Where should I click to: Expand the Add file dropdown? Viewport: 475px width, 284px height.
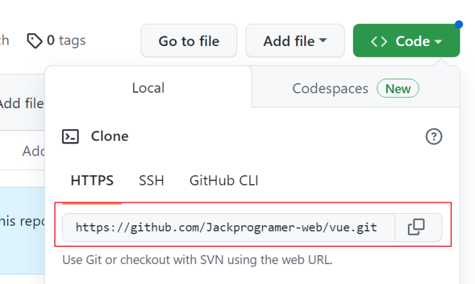pos(295,40)
